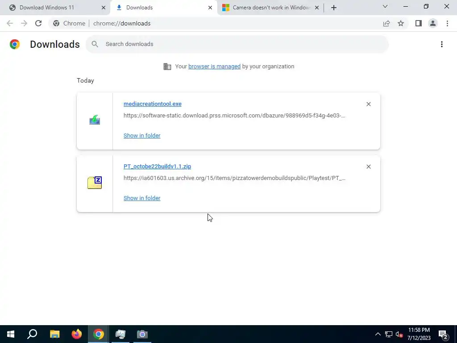
Task: Bookmark this tab with the star icon
Action: [x=401, y=23]
